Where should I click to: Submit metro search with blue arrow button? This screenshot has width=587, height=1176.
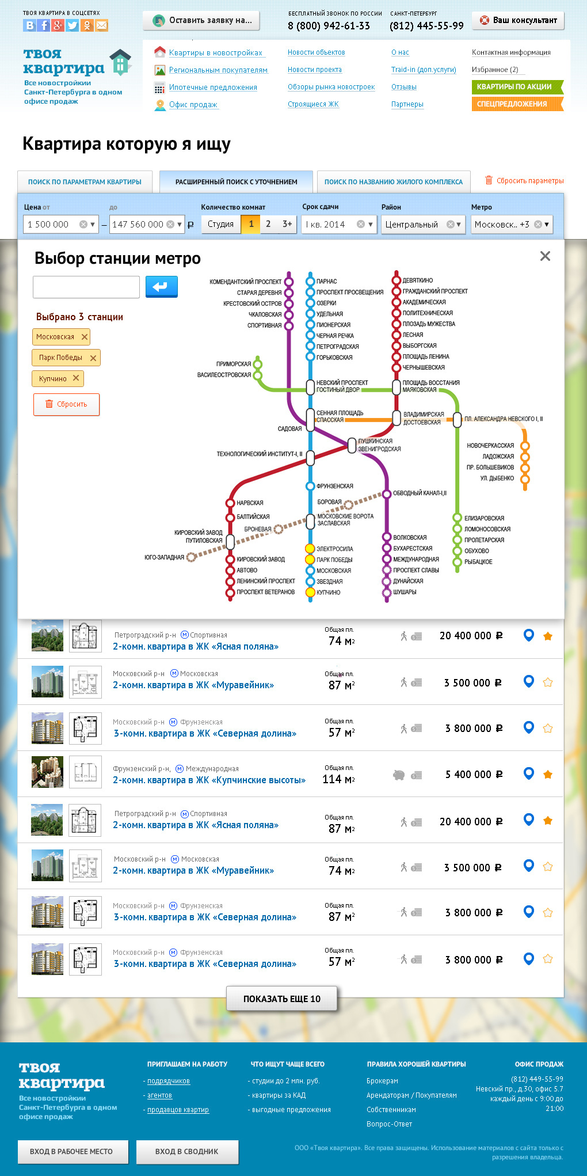[161, 287]
